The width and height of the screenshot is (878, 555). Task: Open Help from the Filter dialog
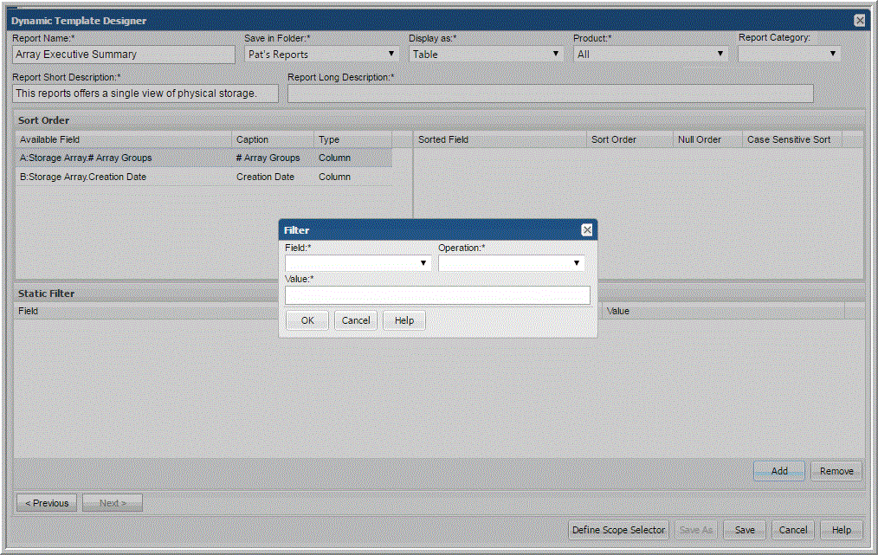pyautogui.click(x=403, y=320)
